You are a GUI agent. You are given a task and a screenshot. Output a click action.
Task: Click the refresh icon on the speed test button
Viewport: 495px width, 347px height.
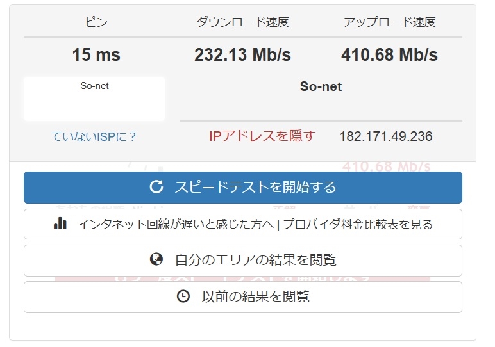(156, 187)
